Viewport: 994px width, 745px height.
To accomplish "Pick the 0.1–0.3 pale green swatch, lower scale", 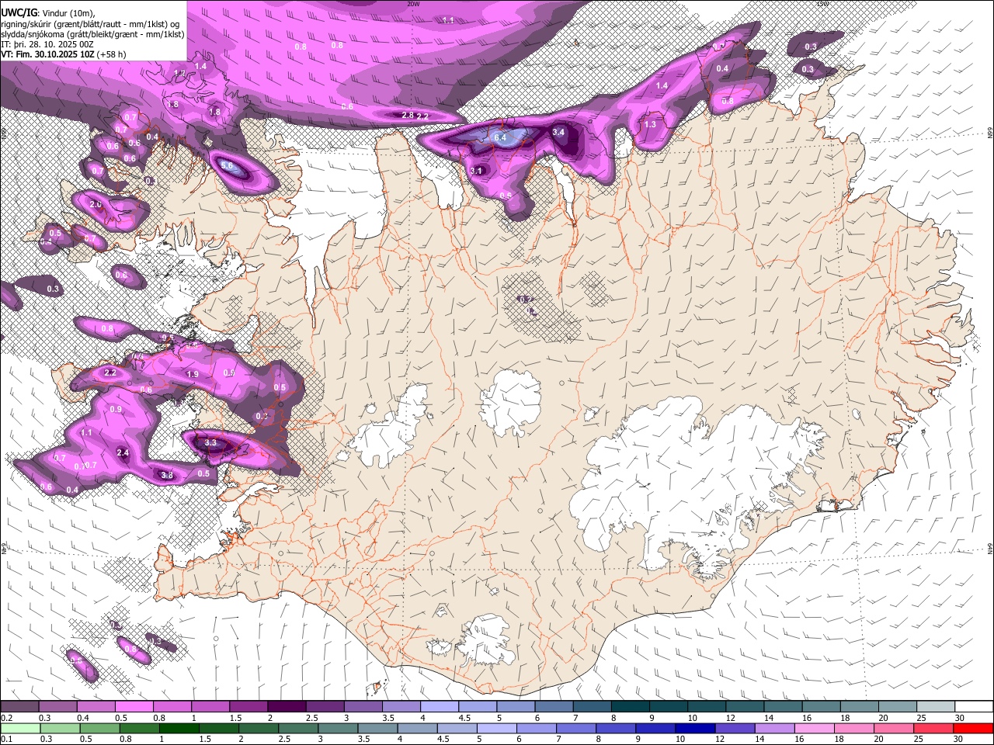I will [19, 729].
